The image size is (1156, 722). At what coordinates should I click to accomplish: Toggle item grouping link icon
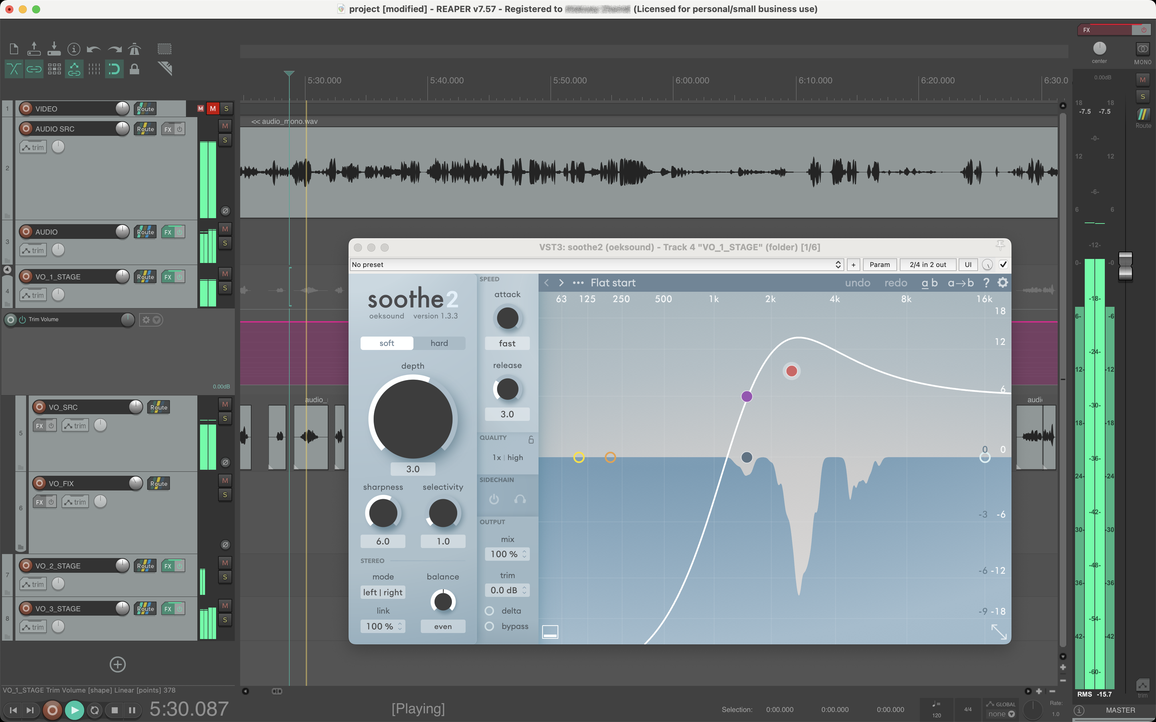(x=34, y=69)
